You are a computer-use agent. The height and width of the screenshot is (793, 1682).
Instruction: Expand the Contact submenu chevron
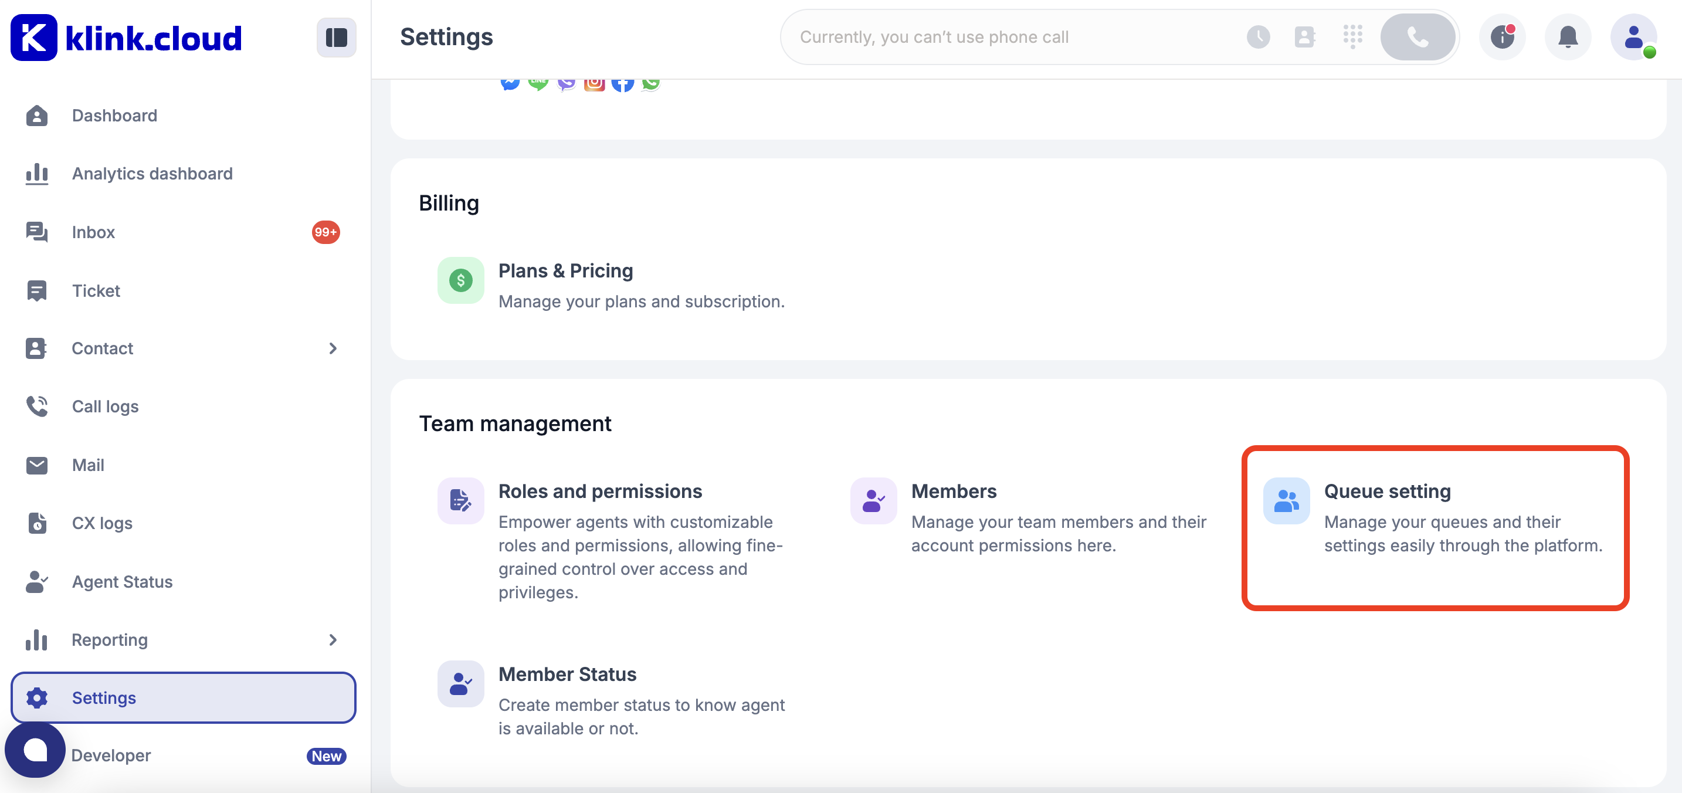pyautogui.click(x=333, y=348)
